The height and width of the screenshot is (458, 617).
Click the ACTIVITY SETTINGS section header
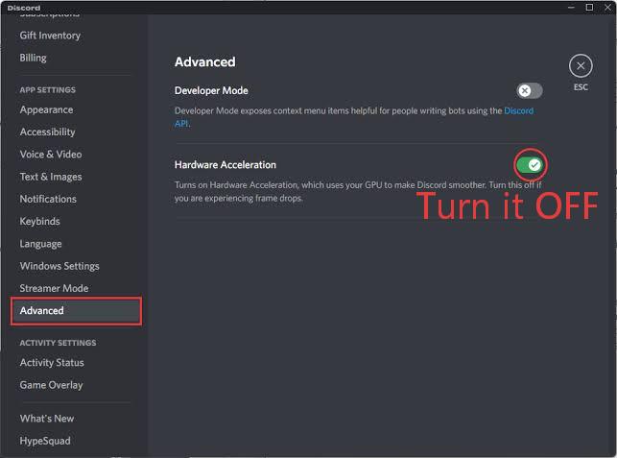[58, 343]
